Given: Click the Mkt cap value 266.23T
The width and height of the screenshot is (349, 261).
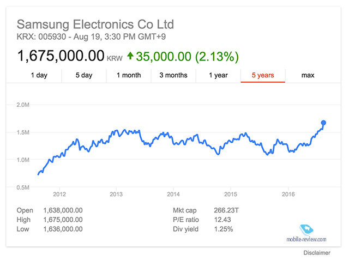Looking at the screenshot, I should click(x=226, y=210).
